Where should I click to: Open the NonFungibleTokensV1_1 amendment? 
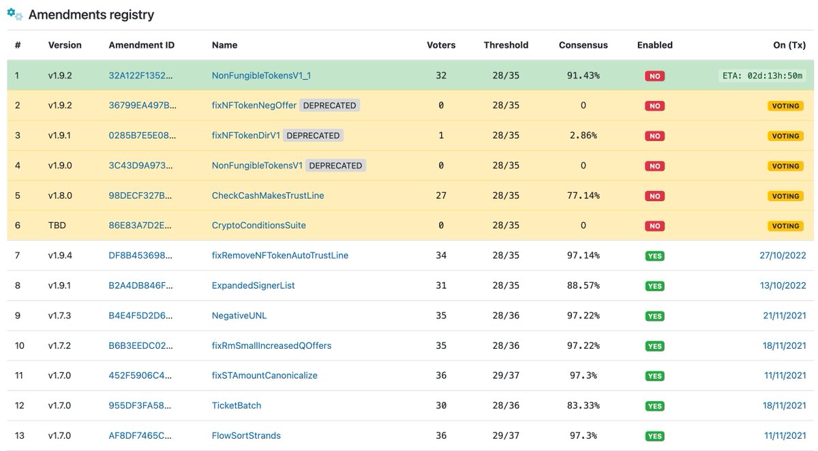(262, 76)
